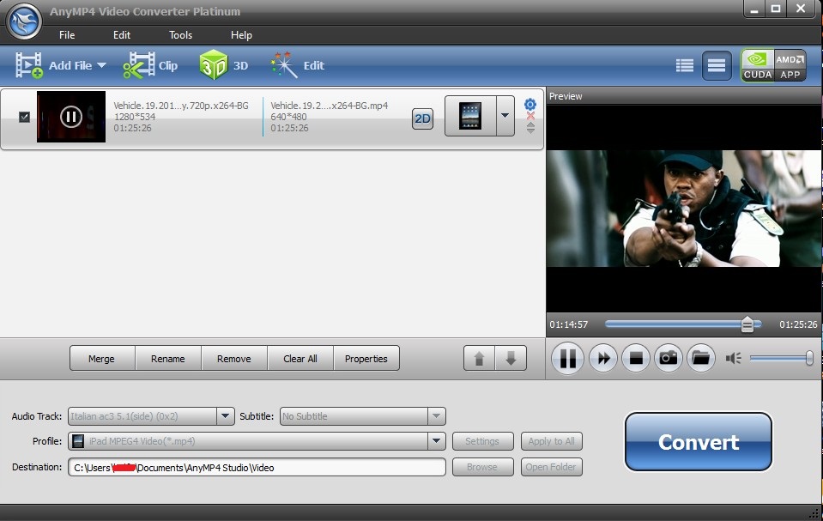Image resolution: width=823 pixels, height=521 pixels.
Task: Click the Vehicle 19 video thumbnail
Action: coord(71,117)
